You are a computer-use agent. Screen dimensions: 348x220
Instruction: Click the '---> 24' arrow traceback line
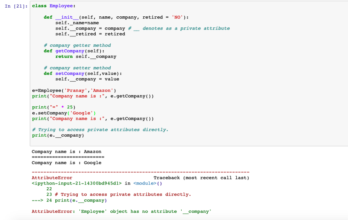69,201
